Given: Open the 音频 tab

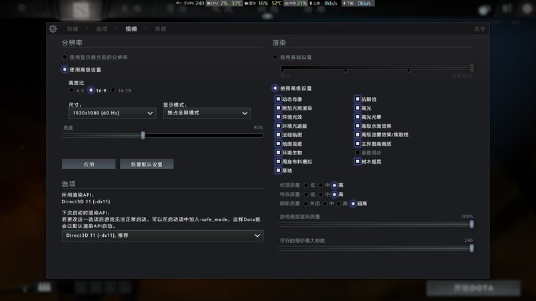Looking at the screenshot, I should (x=161, y=29).
